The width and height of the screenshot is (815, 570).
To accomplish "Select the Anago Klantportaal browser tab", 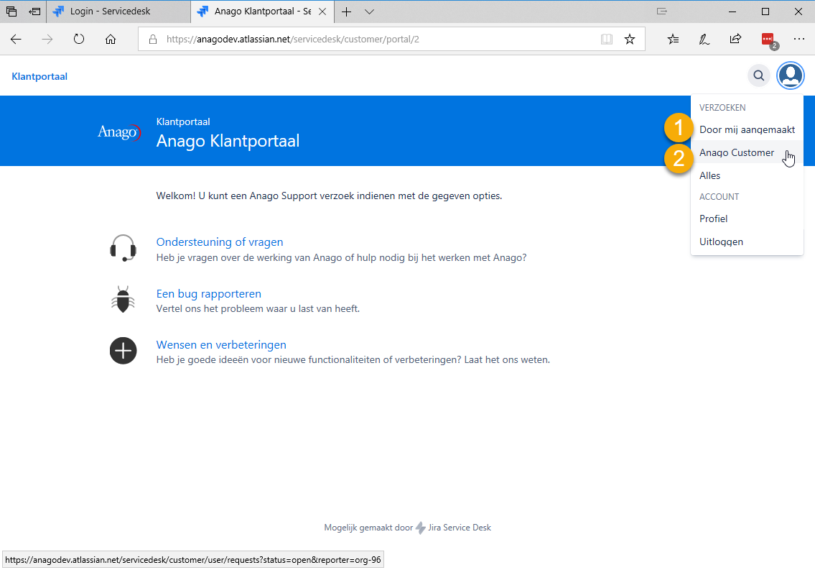I will pyautogui.click(x=262, y=12).
